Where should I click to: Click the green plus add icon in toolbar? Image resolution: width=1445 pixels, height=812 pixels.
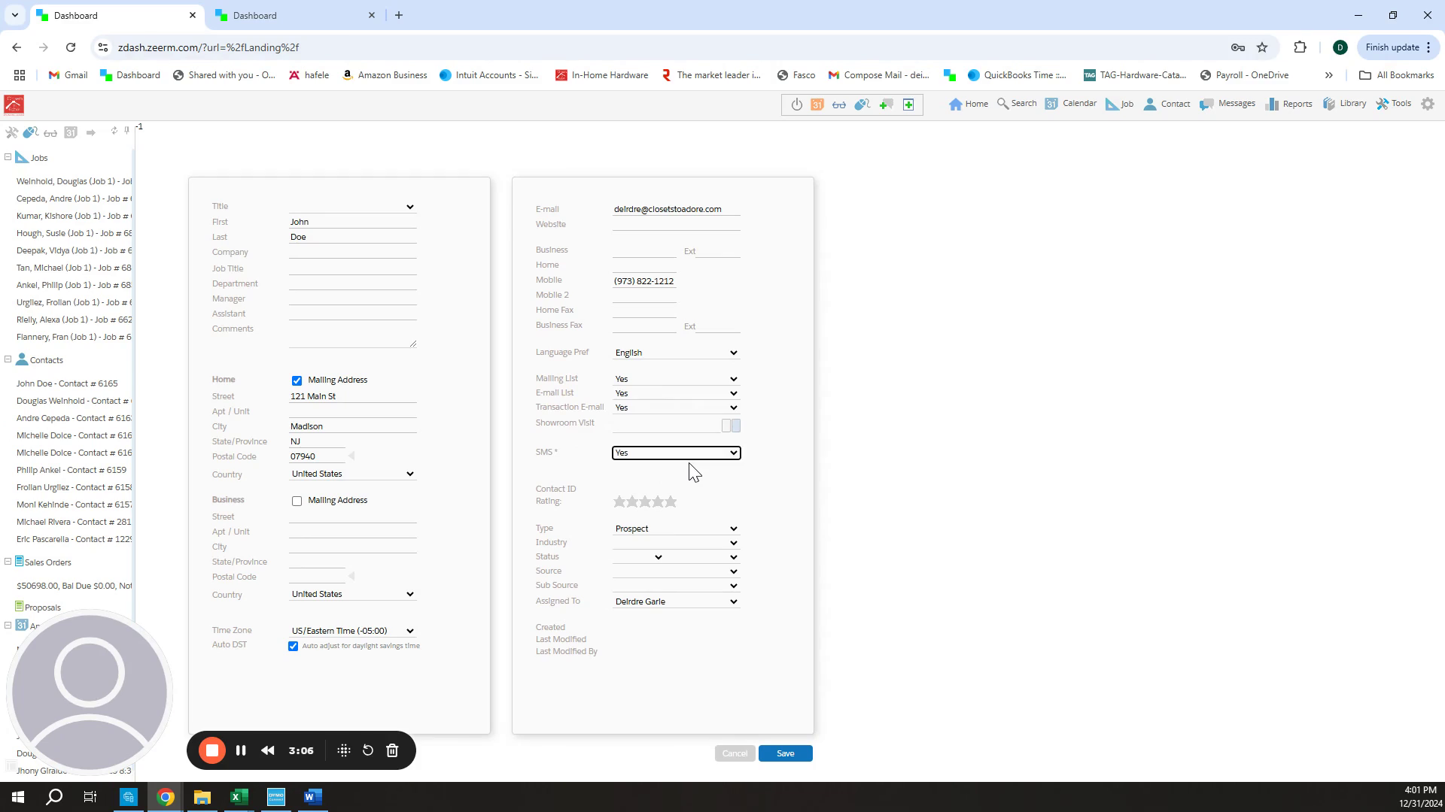pyautogui.click(x=908, y=105)
